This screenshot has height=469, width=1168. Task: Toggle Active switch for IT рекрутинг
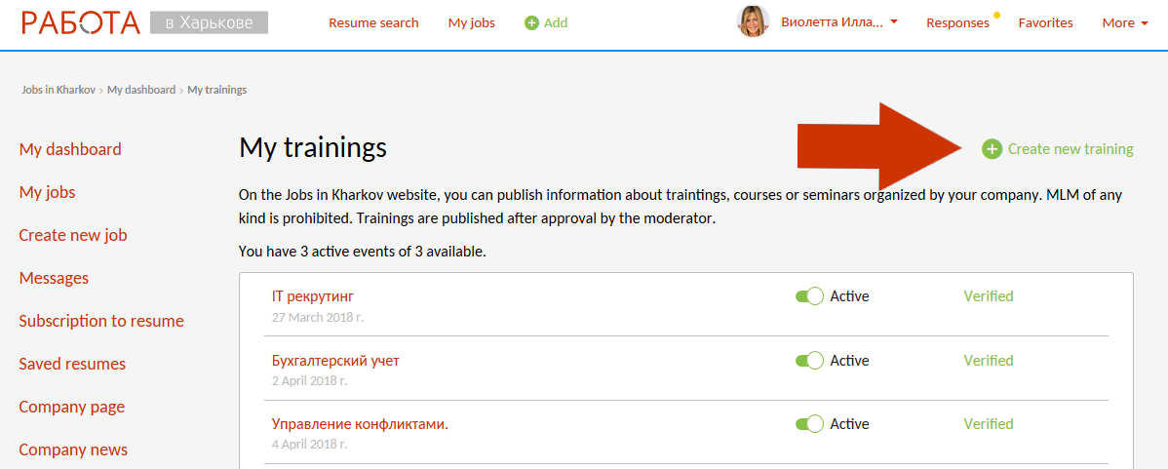click(x=809, y=296)
